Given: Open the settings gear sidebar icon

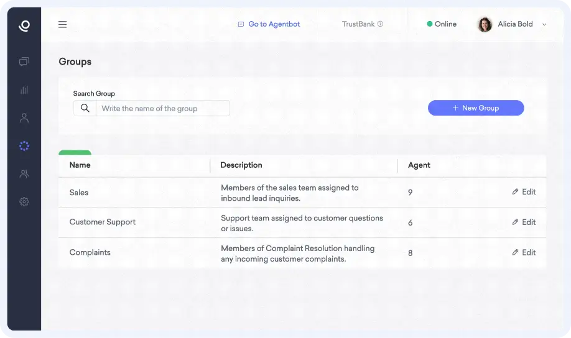Looking at the screenshot, I should [24, 202].
